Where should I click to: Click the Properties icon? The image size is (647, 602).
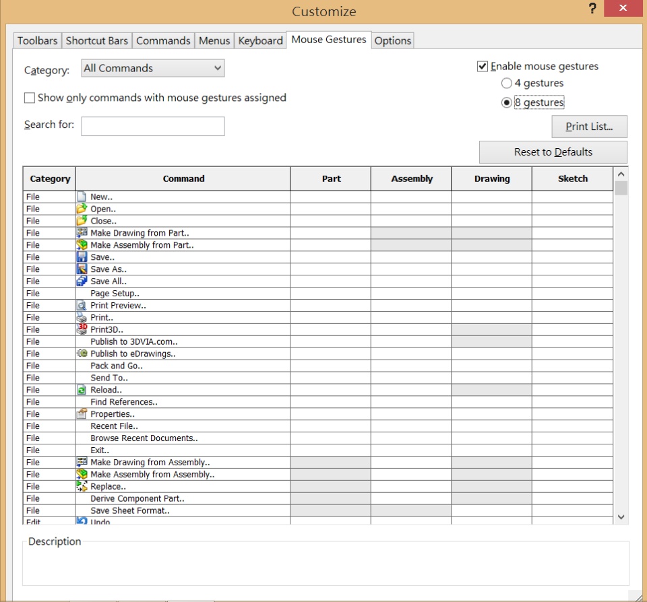82,413
